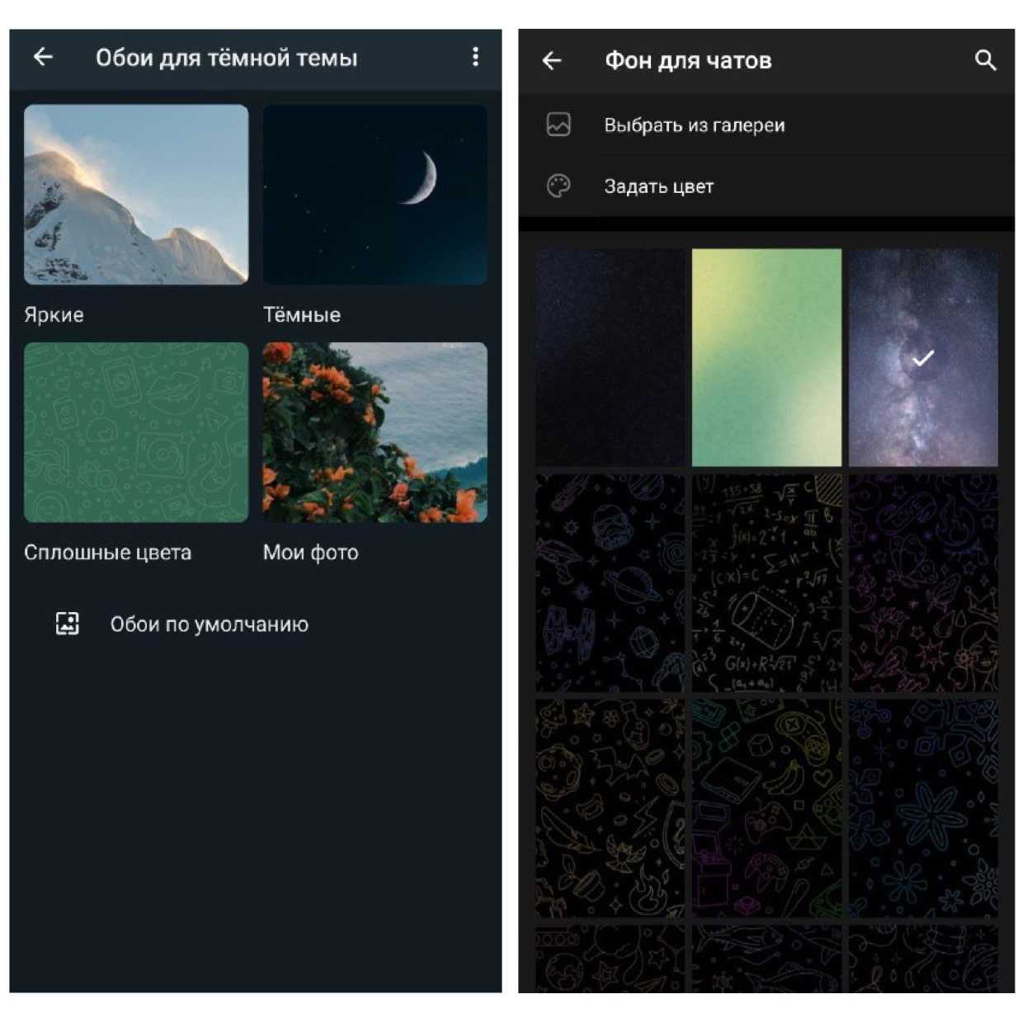Tap Обои по умолчанию label

(210, 624)
